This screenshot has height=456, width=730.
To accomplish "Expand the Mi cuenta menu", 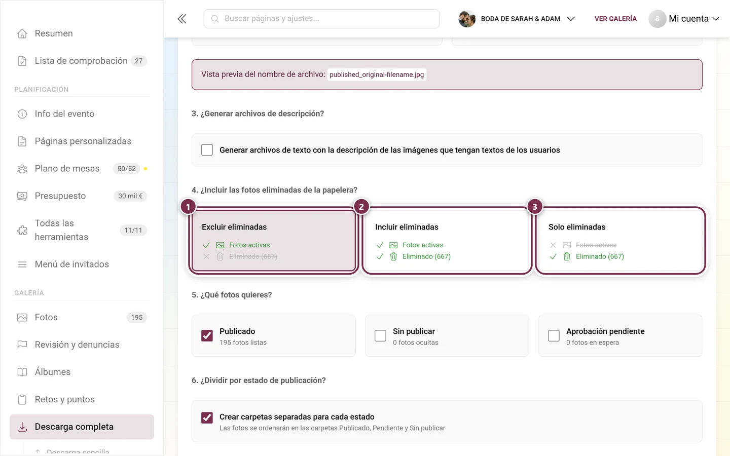I will [x=684, y=19].
